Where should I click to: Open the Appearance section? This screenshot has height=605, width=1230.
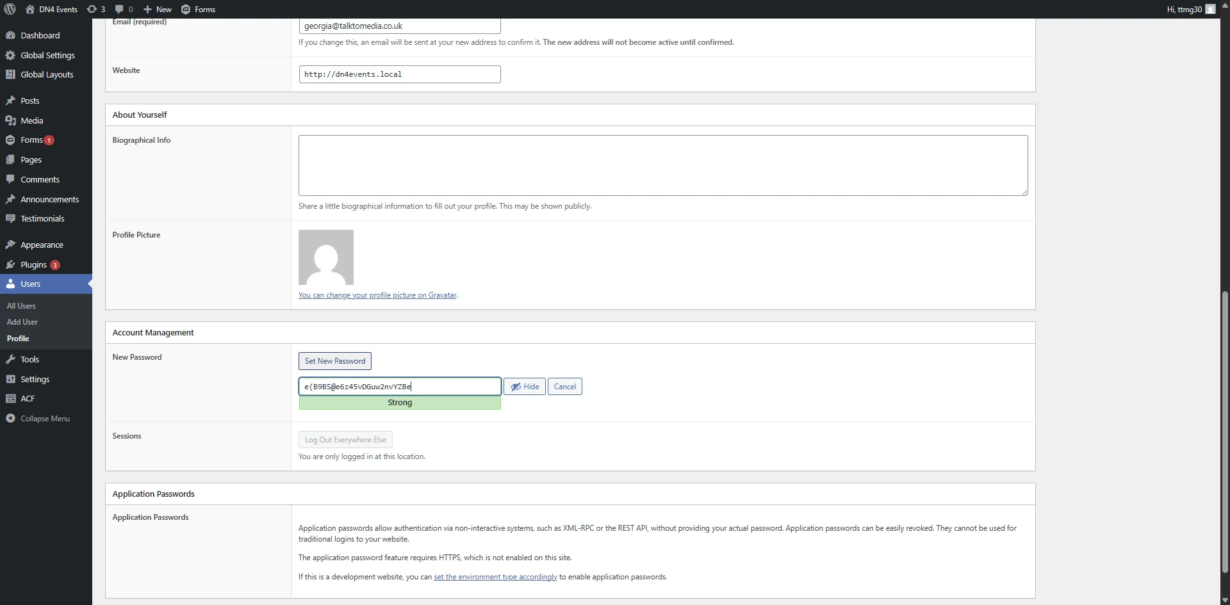(42, 245)
